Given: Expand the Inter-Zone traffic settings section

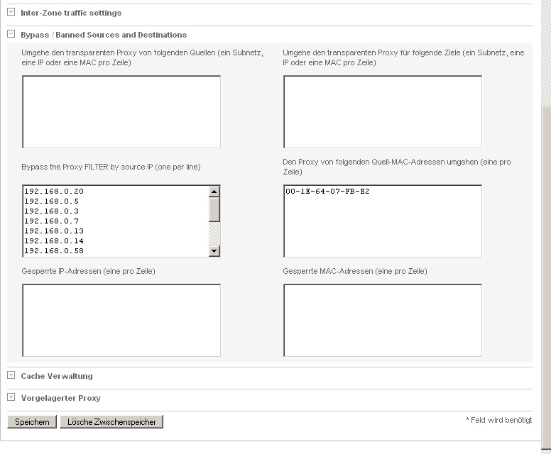Looking at the screenshot, I should click(x=11, y=12).
